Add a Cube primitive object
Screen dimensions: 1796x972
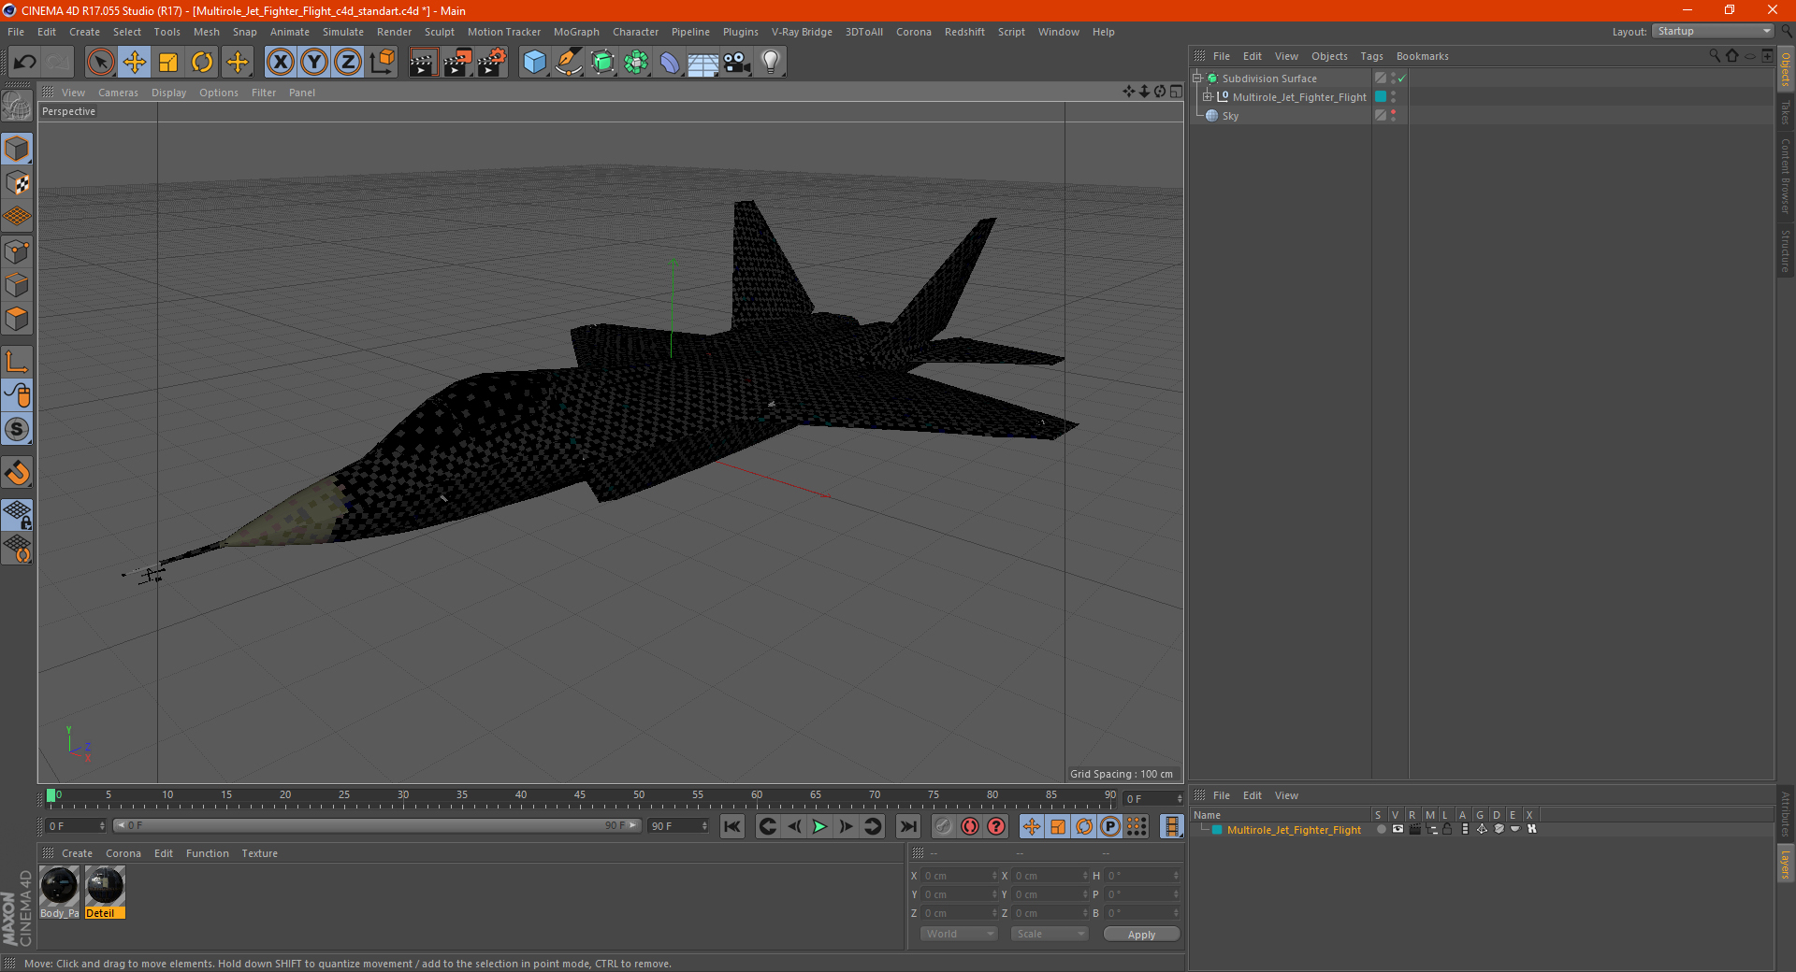click(x=534, y=63)
